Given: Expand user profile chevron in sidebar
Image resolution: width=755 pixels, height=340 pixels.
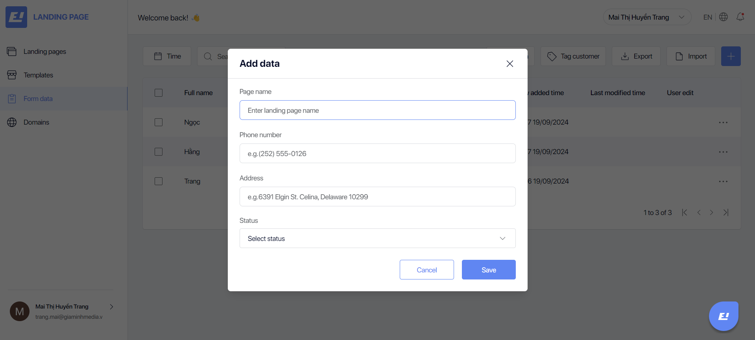Looking at the screenshot, I should (x=111, y=307).
